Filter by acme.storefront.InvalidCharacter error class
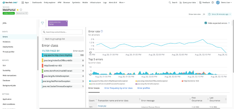The width and height of the screenshot is (234, 109). [63, 71]
